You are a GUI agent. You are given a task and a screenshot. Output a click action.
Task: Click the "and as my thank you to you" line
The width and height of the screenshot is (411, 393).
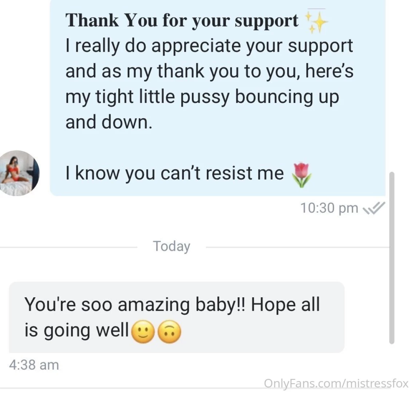click(x=209, y=71)
